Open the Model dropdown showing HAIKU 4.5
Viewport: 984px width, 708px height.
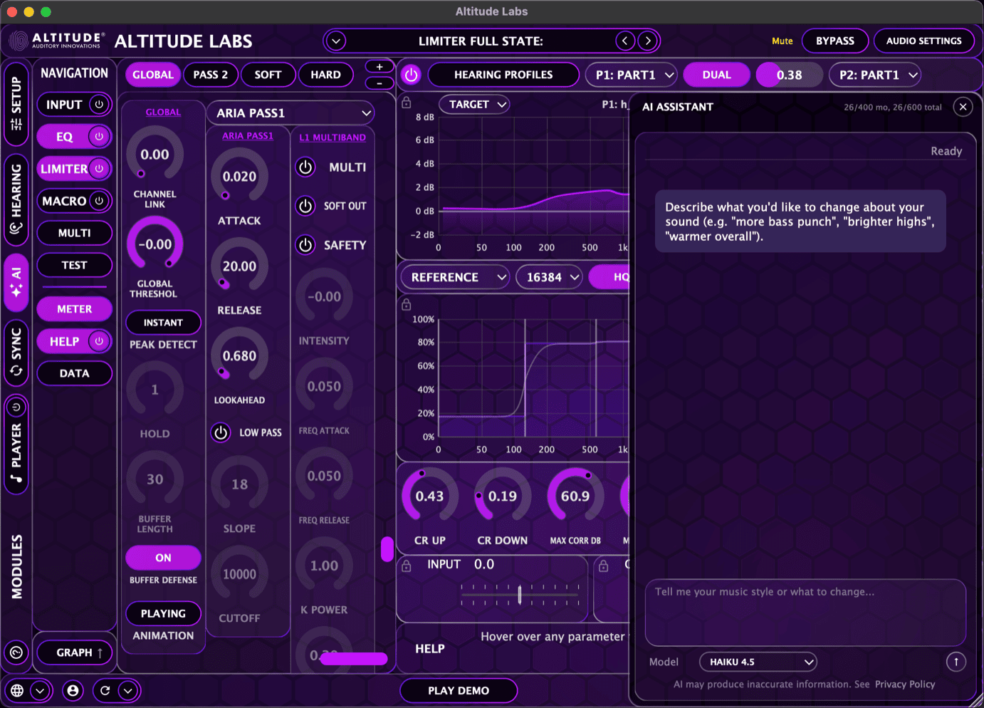[758, 662]
